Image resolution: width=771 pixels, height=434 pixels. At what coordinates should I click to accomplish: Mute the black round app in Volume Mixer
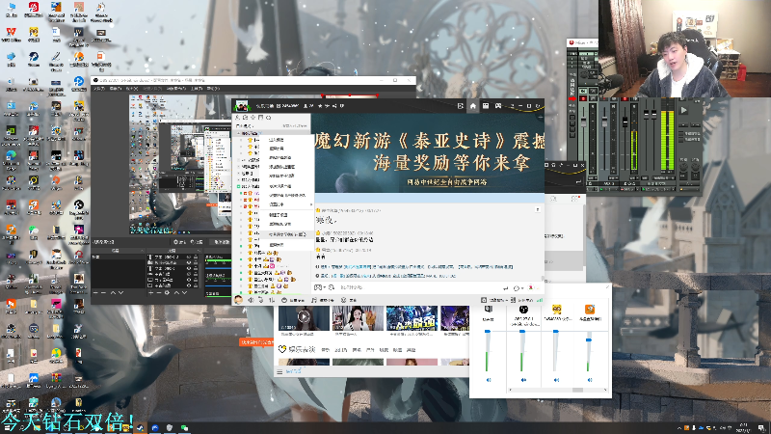point(523,380)
